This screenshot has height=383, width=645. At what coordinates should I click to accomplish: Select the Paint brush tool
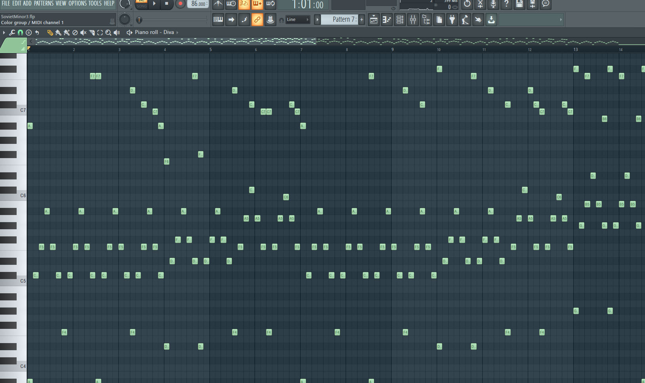pyautogui.click(x=59, y=32)
